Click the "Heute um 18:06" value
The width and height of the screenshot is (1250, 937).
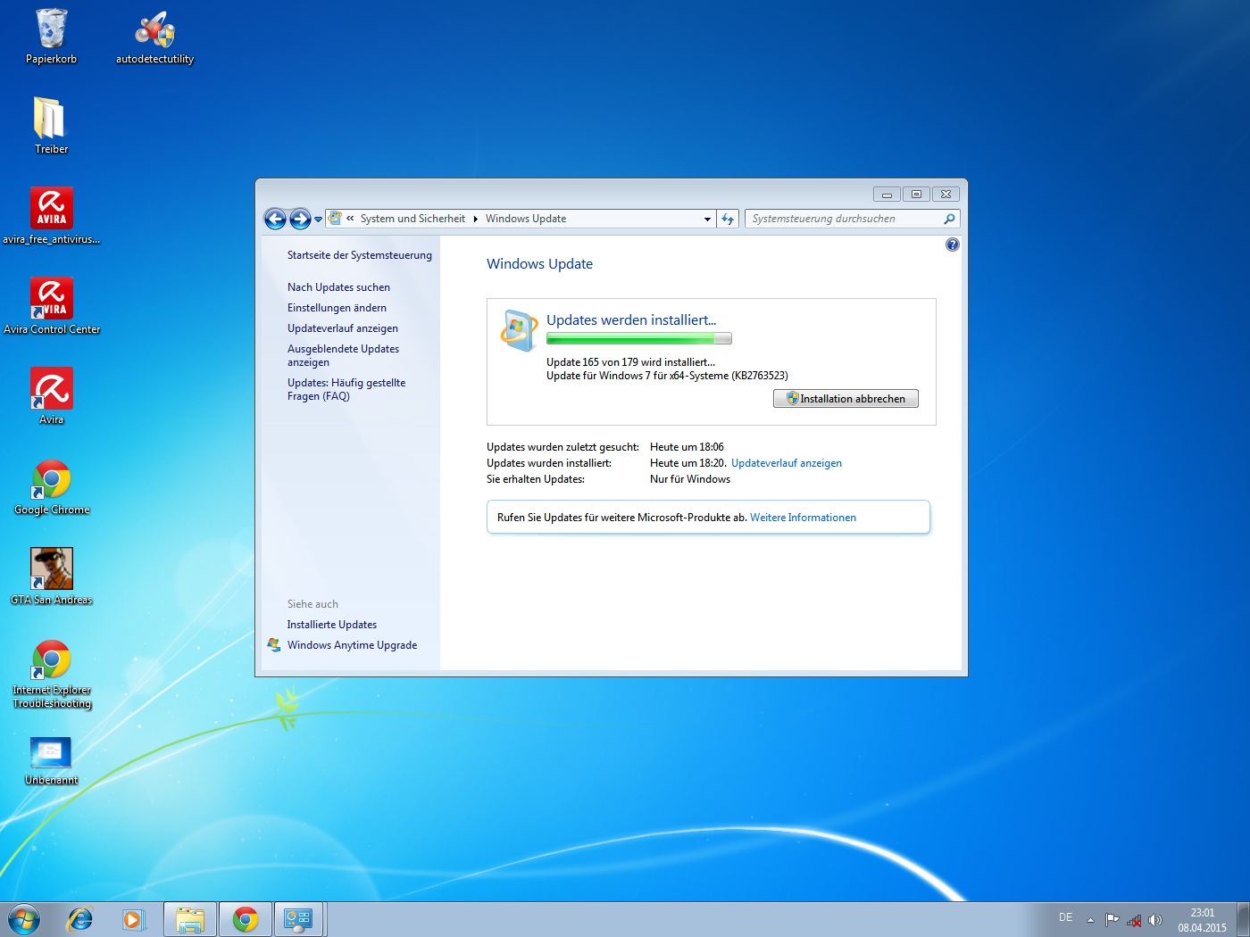click(687, 447)
